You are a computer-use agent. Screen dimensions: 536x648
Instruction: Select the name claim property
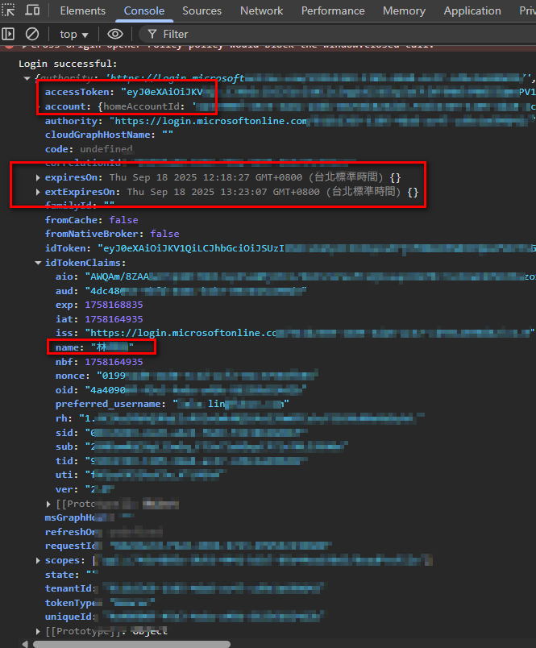pyautogui.click(x=67, y=347)
